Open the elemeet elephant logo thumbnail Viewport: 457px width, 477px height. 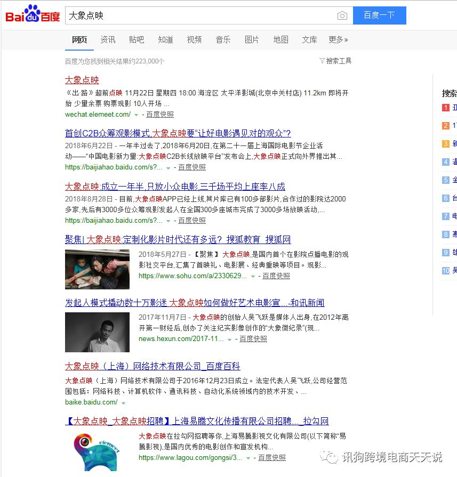(97, 452)
